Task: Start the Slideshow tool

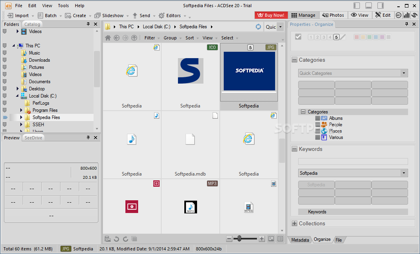Action: 109,16
